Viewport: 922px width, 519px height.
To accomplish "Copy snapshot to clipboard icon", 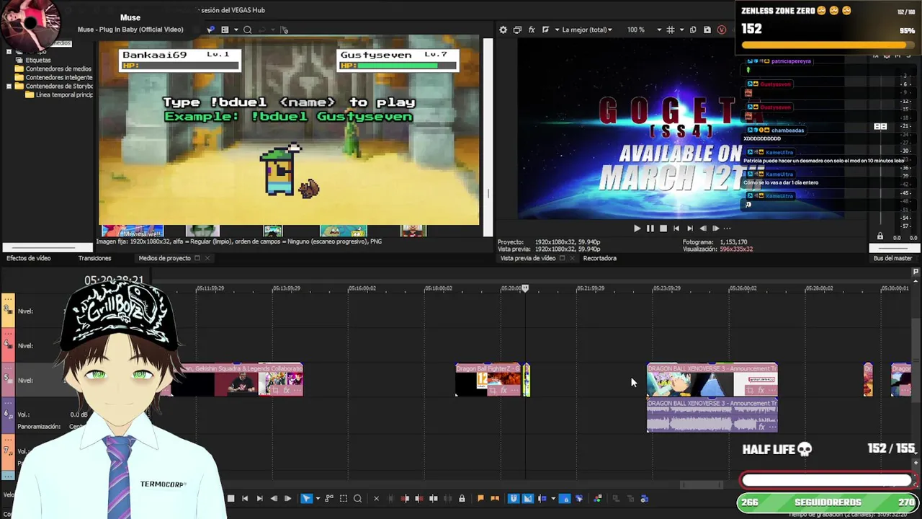I will (x=692, y=30).
